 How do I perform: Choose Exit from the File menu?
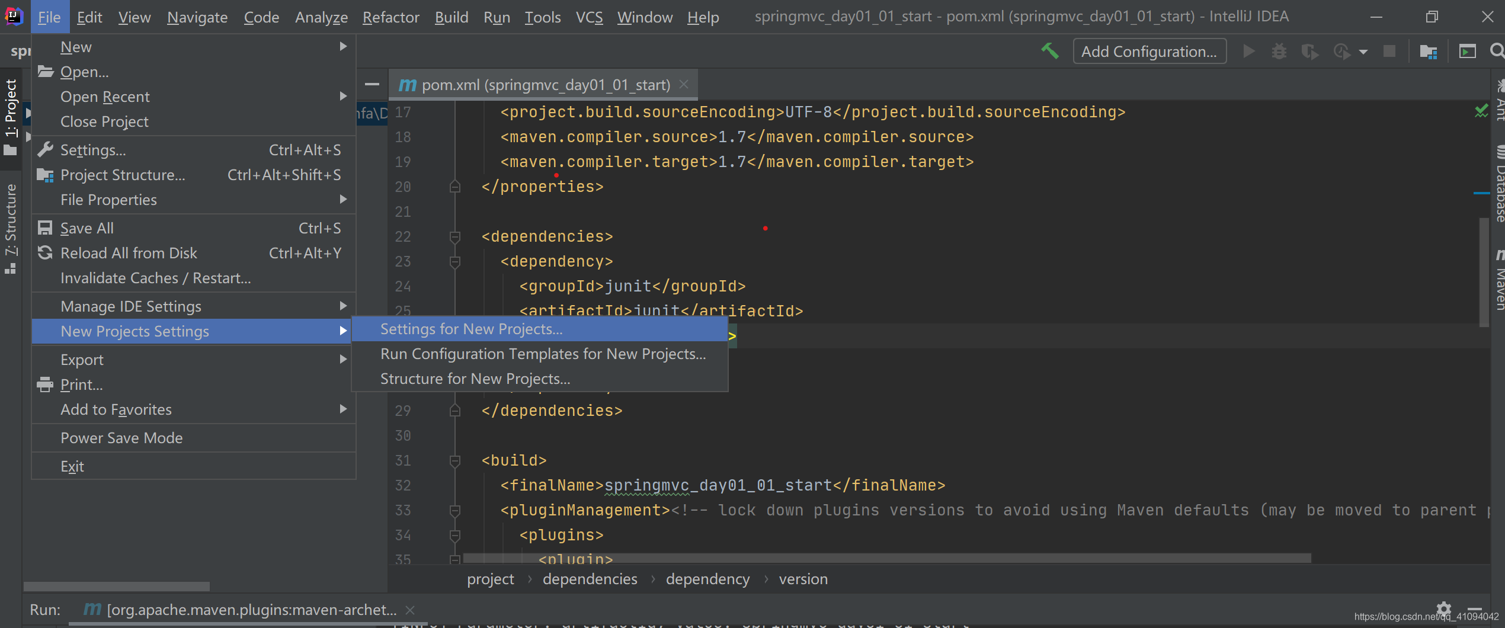[194, 466]
